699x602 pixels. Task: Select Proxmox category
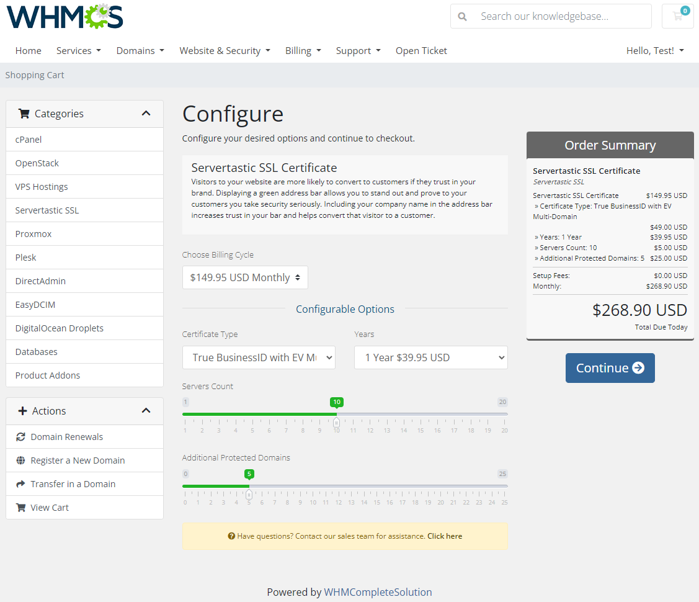(85, 234)
